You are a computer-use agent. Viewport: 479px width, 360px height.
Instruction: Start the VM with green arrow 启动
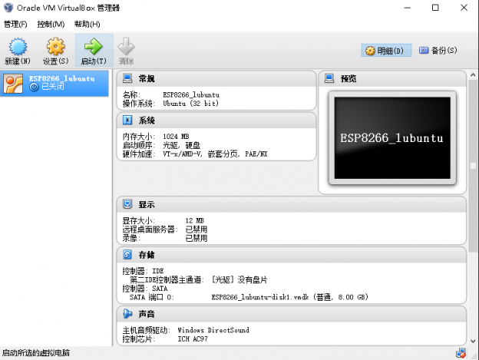94,46
